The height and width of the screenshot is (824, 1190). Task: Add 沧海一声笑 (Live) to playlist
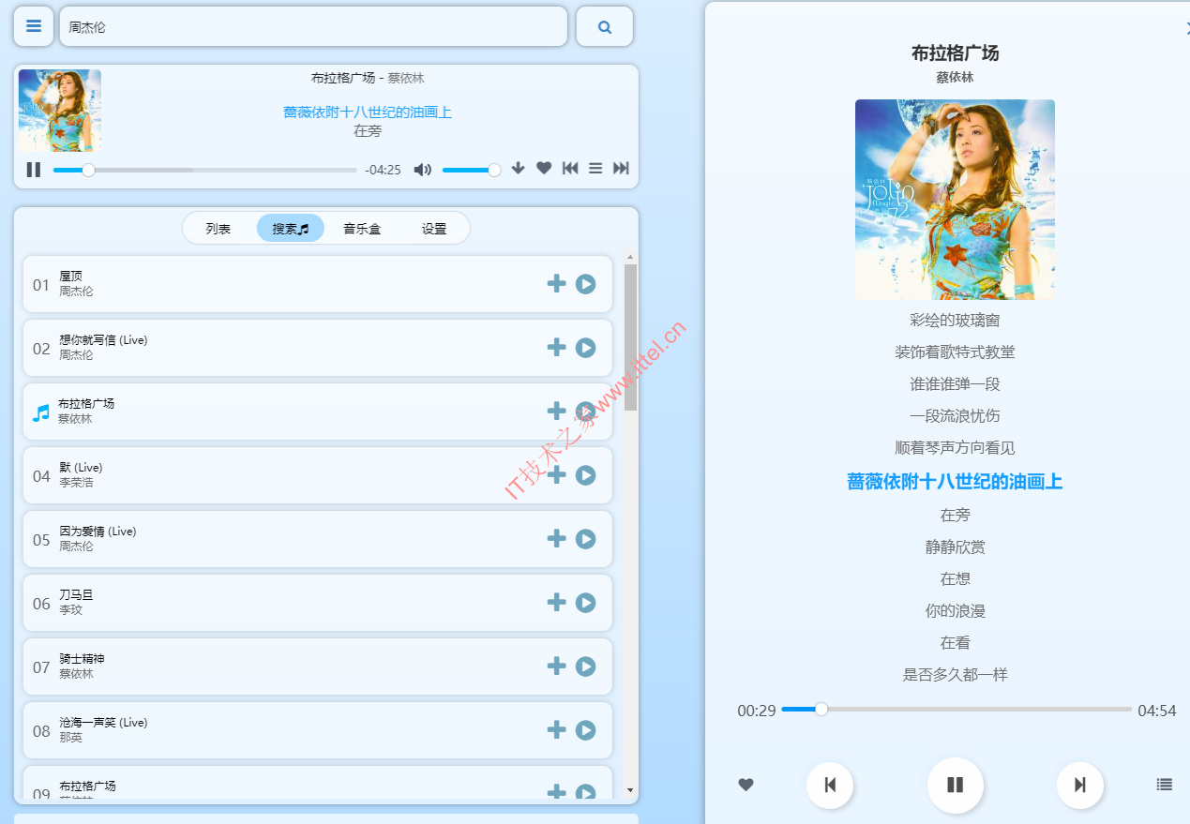(557, 729)
